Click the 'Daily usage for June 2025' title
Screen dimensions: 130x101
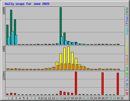pos(27,4)
